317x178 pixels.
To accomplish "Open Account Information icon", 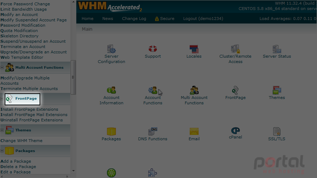I will pyautogui.click(x=111, y=90).
